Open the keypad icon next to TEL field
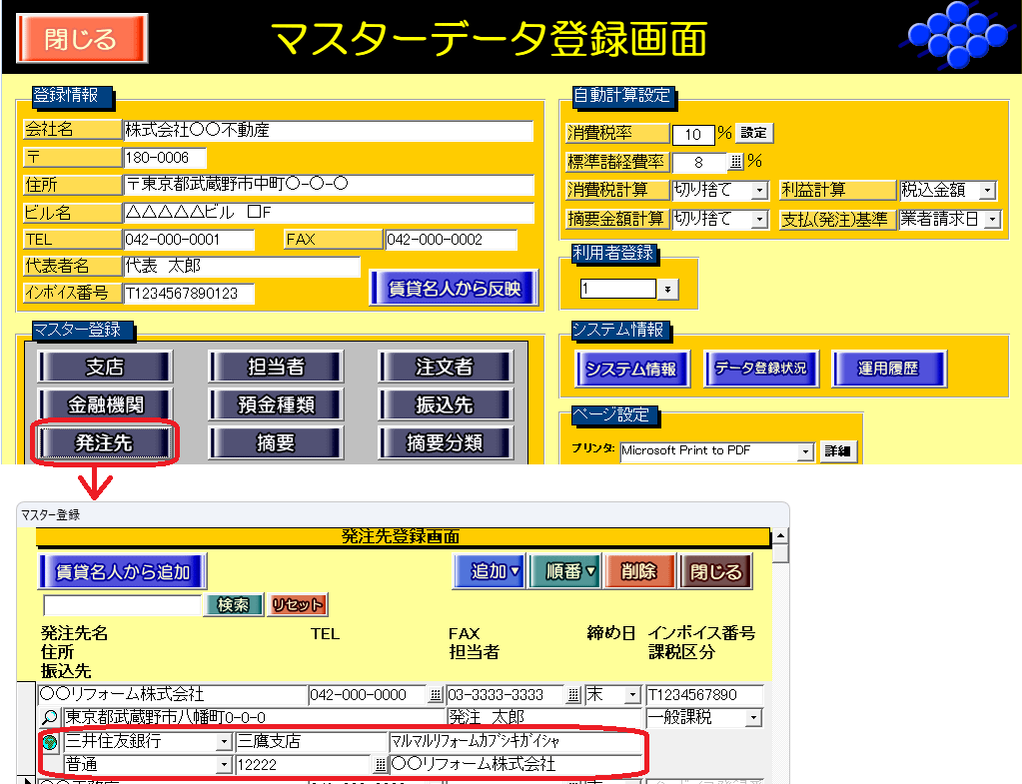This screenshot has height=784, width=1022. tap(435, 694)
